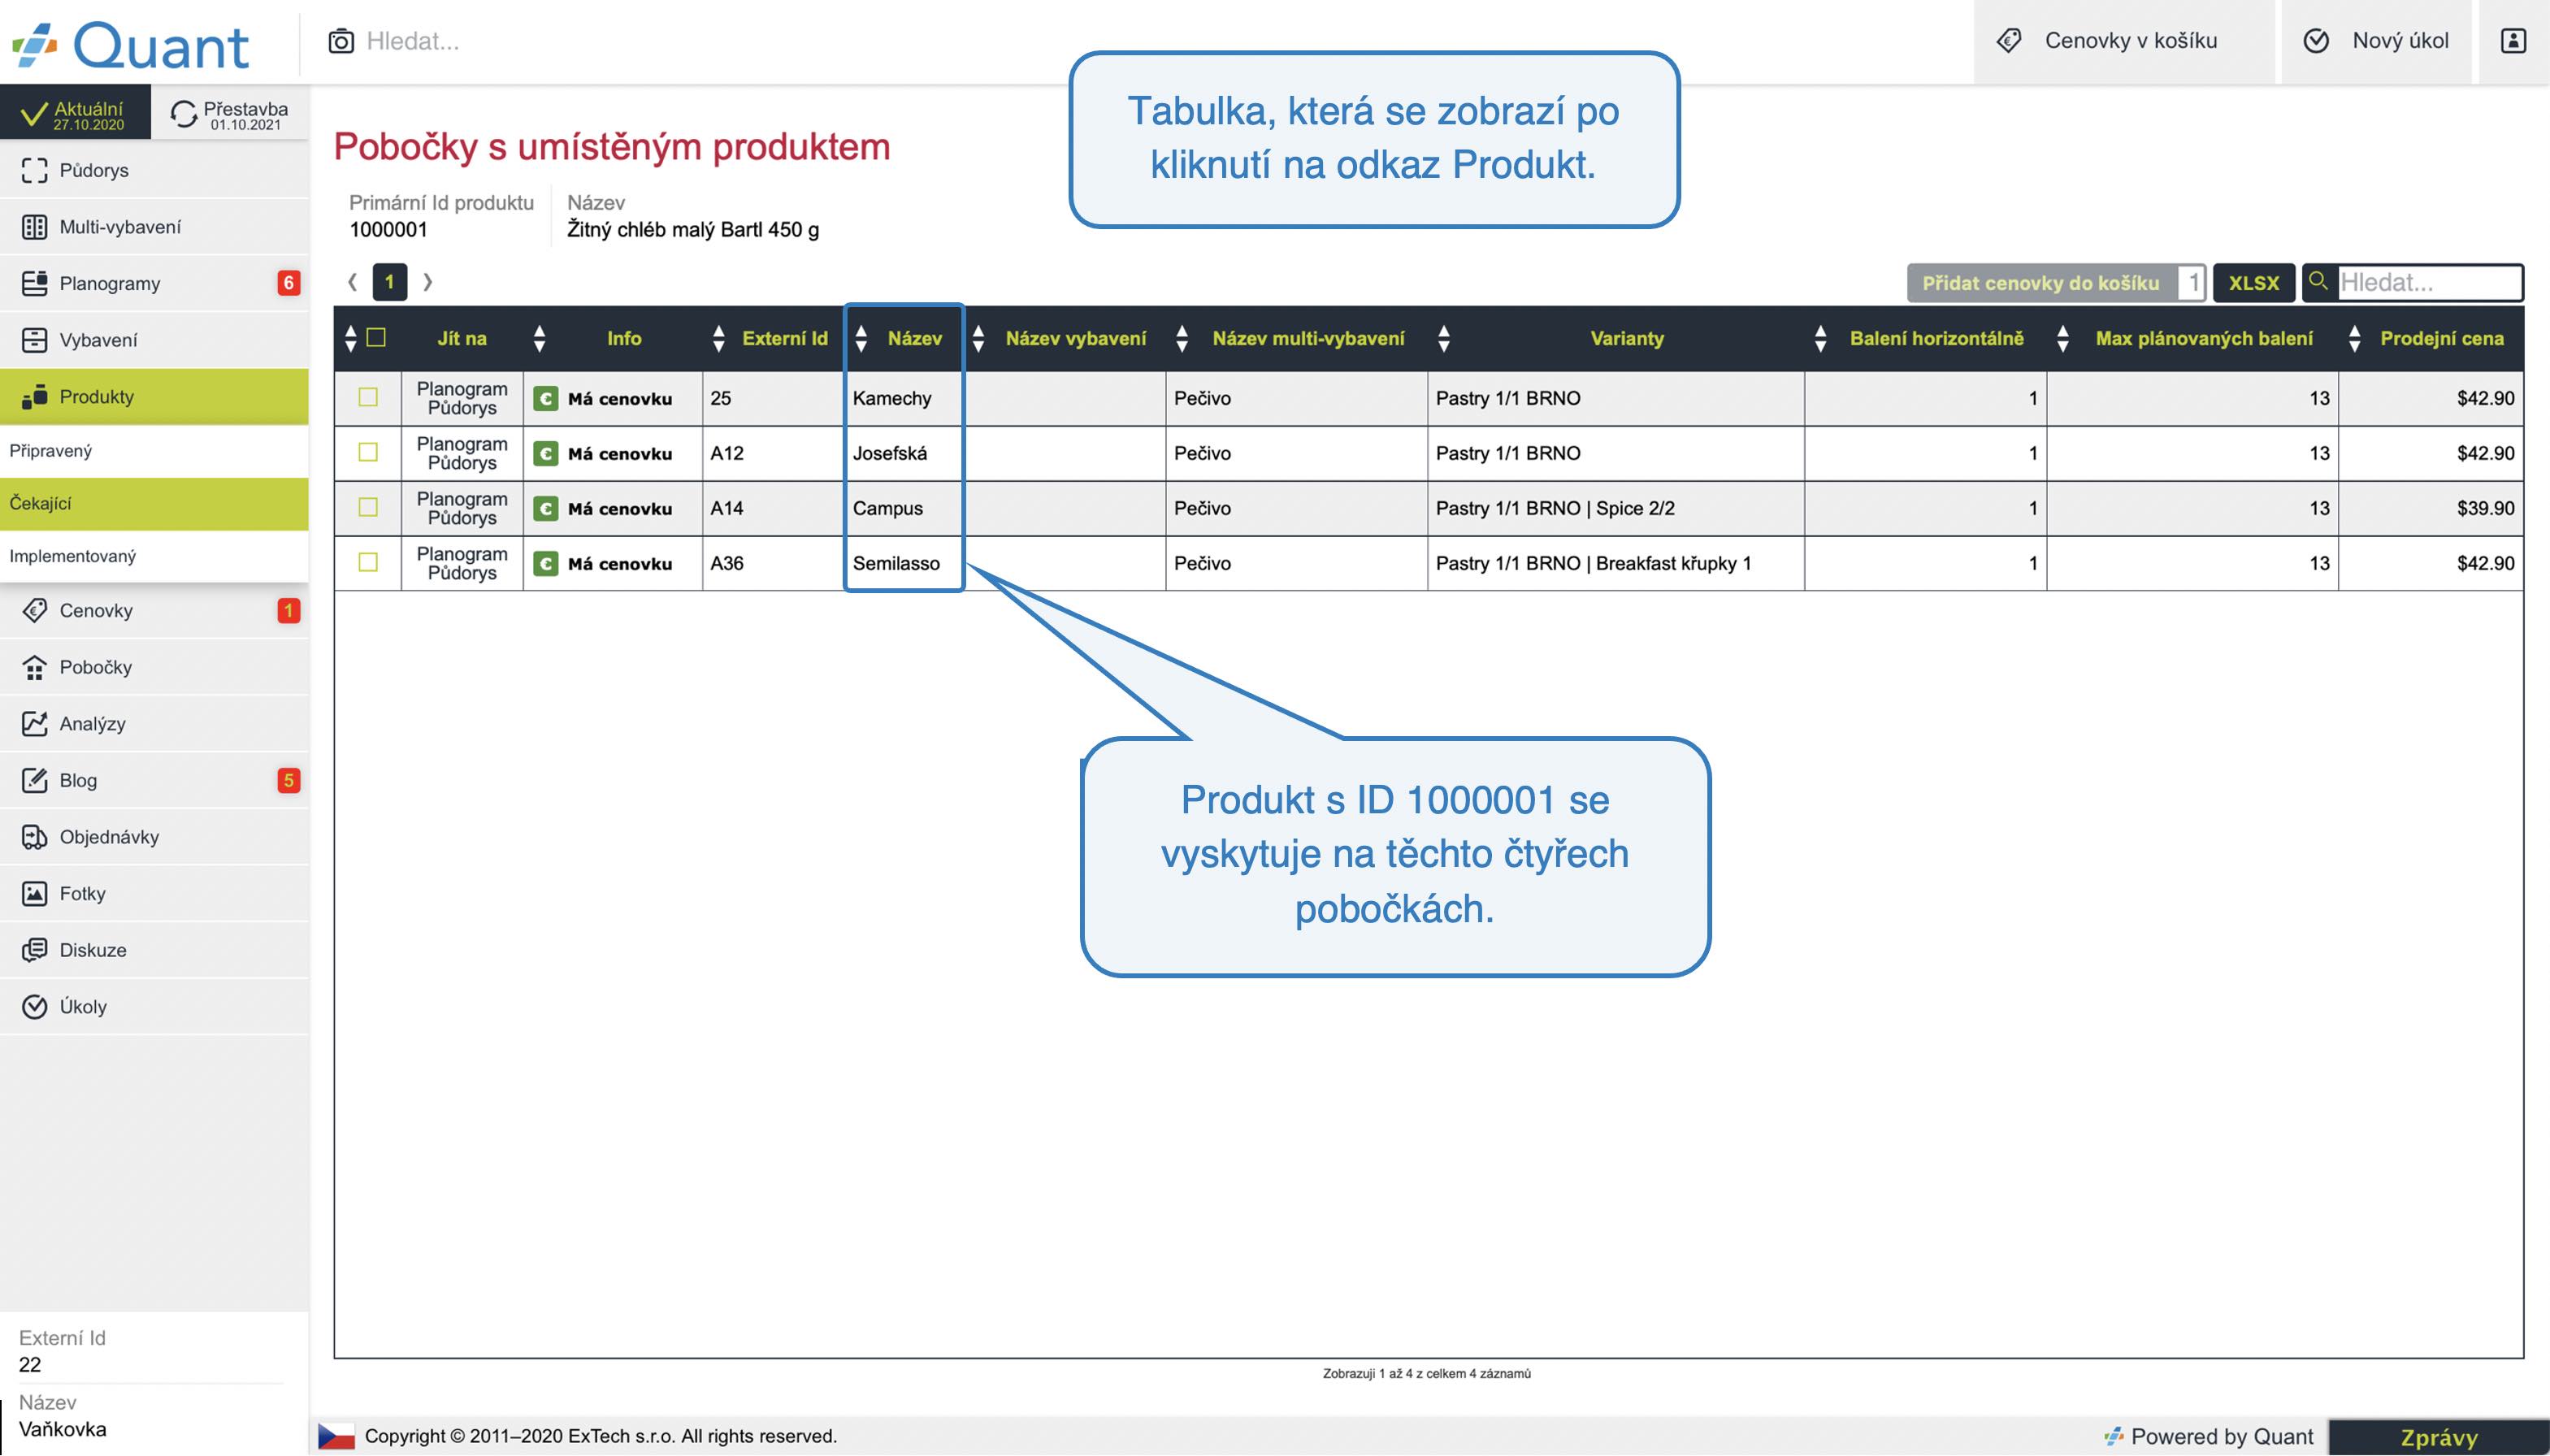
Task: Open the Planogram link in the Kamechy row
Action: pos(462,389)
